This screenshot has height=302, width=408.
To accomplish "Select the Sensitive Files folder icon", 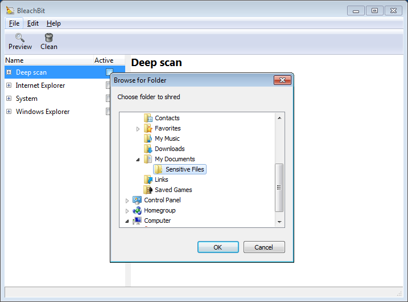I will (x=158, y=169).
